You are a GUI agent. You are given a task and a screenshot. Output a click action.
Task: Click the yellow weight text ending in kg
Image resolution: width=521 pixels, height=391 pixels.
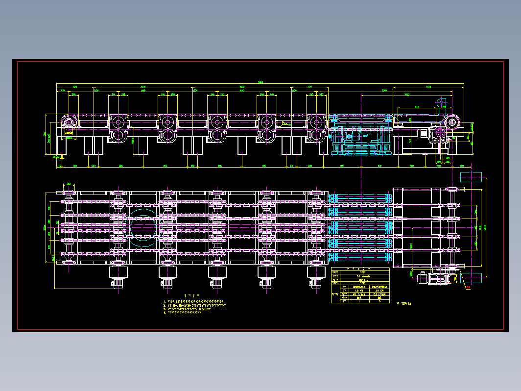coord(403,304)
